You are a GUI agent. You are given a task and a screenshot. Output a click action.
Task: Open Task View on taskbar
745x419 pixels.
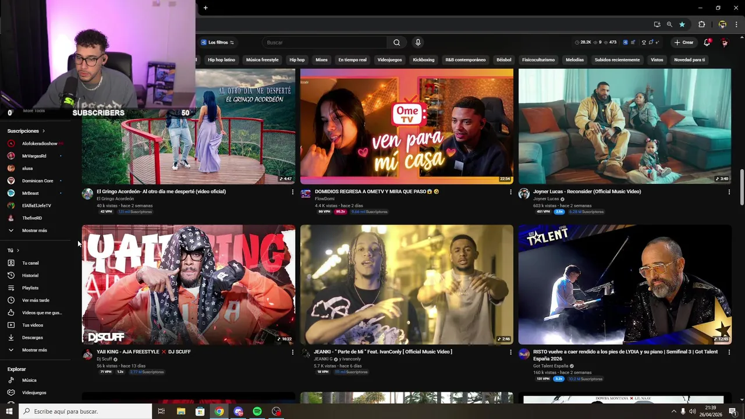point(161,411)
